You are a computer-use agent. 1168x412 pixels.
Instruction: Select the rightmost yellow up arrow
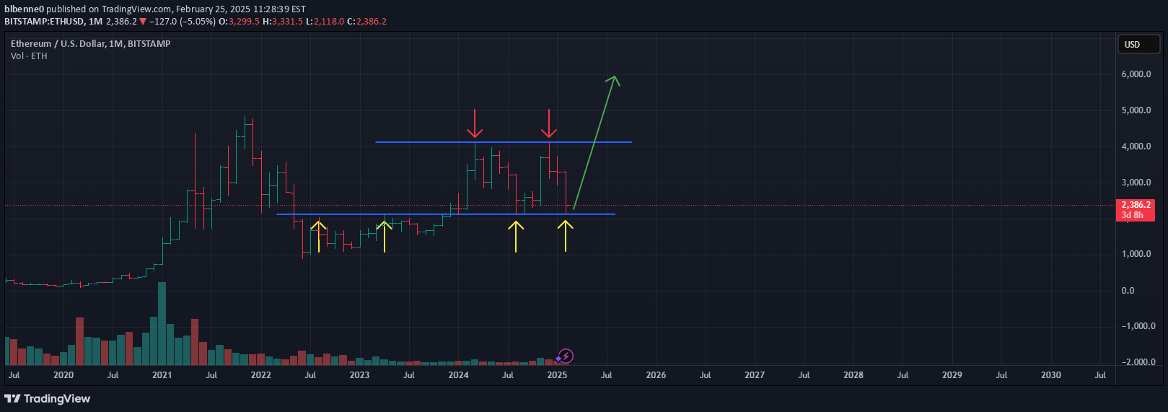coord(566,236)
